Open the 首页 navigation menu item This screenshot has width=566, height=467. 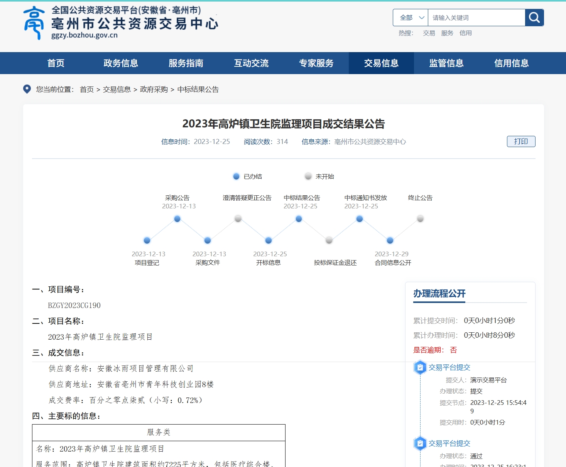(x=56, y=63)
